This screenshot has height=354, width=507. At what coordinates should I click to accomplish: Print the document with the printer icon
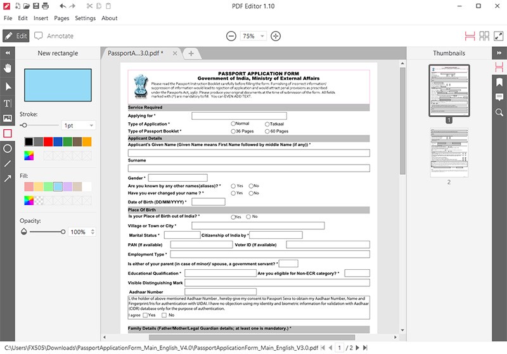pyautogui.click(x=46, y=6)
